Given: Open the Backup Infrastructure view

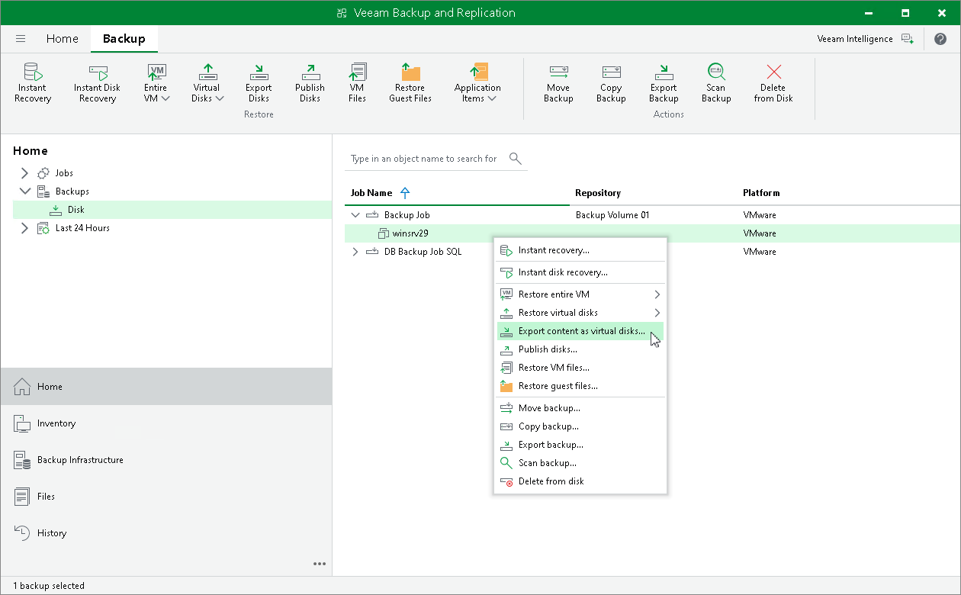Looking at the screenshot, I should tap(80, 460).
